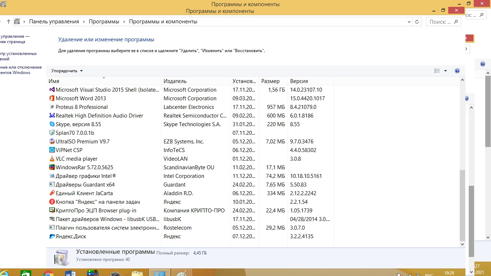Click the version 10.18.10.5161 cell
This screenshot has width=491, height=276.
click(306, 176)
